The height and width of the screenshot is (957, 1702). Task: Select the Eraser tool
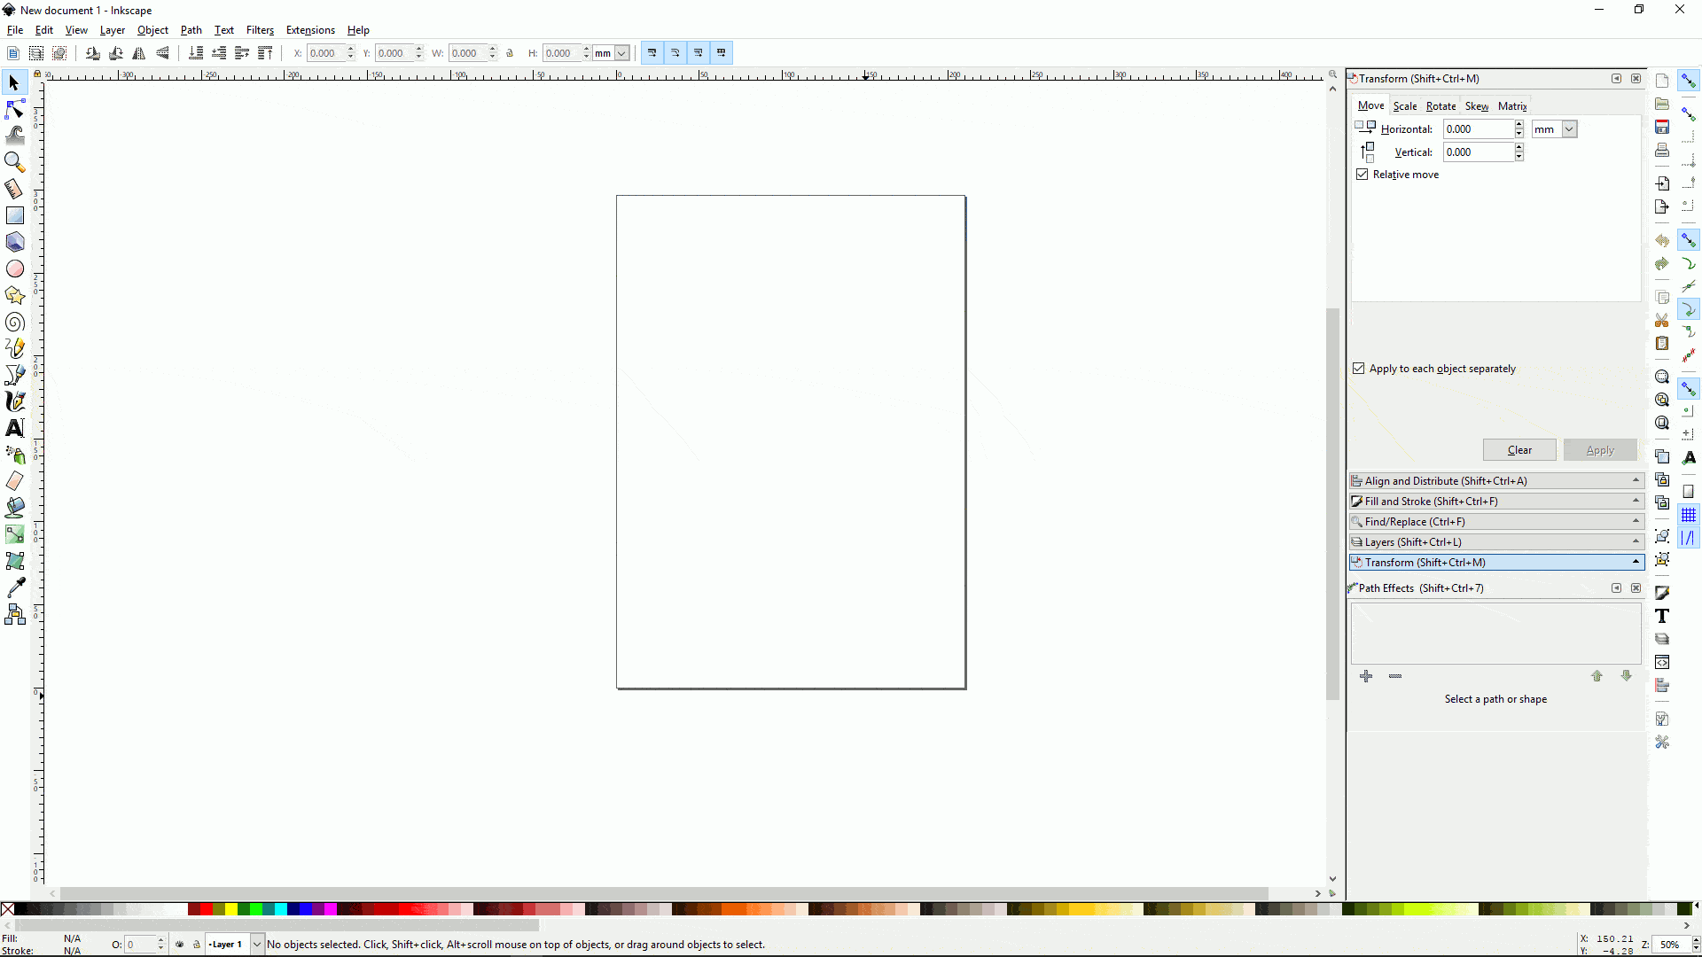(15, 481)
